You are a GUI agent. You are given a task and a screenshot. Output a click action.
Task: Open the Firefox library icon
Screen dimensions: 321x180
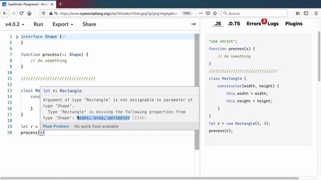(x=298, y=13)
